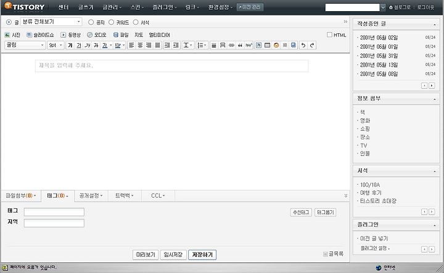Select the 공지 notice radio button

click(91, 22)
